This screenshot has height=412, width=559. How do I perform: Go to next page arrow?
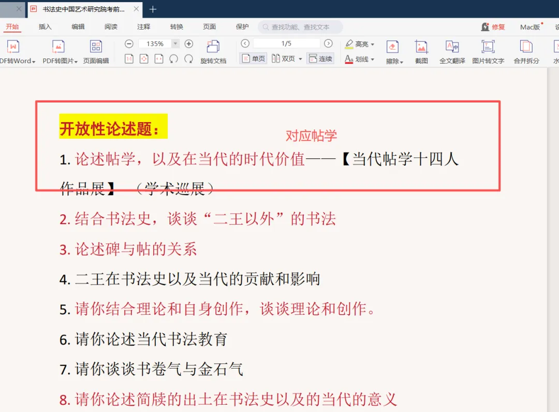pyautogui.click(x=328, y=43)
